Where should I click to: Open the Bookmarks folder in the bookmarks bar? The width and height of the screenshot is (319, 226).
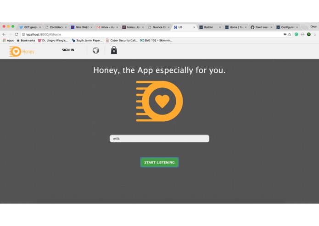click(x=26, y=41)
